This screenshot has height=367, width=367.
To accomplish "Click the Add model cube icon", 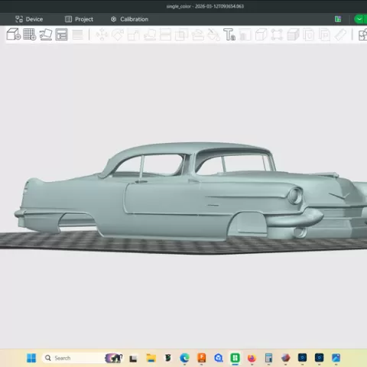I will pyautogui.click(x=14, y=34).
